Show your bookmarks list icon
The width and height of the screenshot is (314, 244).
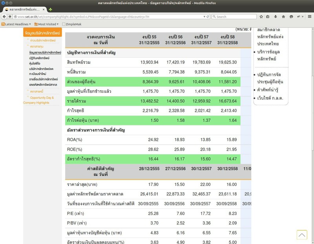(268, 16)
